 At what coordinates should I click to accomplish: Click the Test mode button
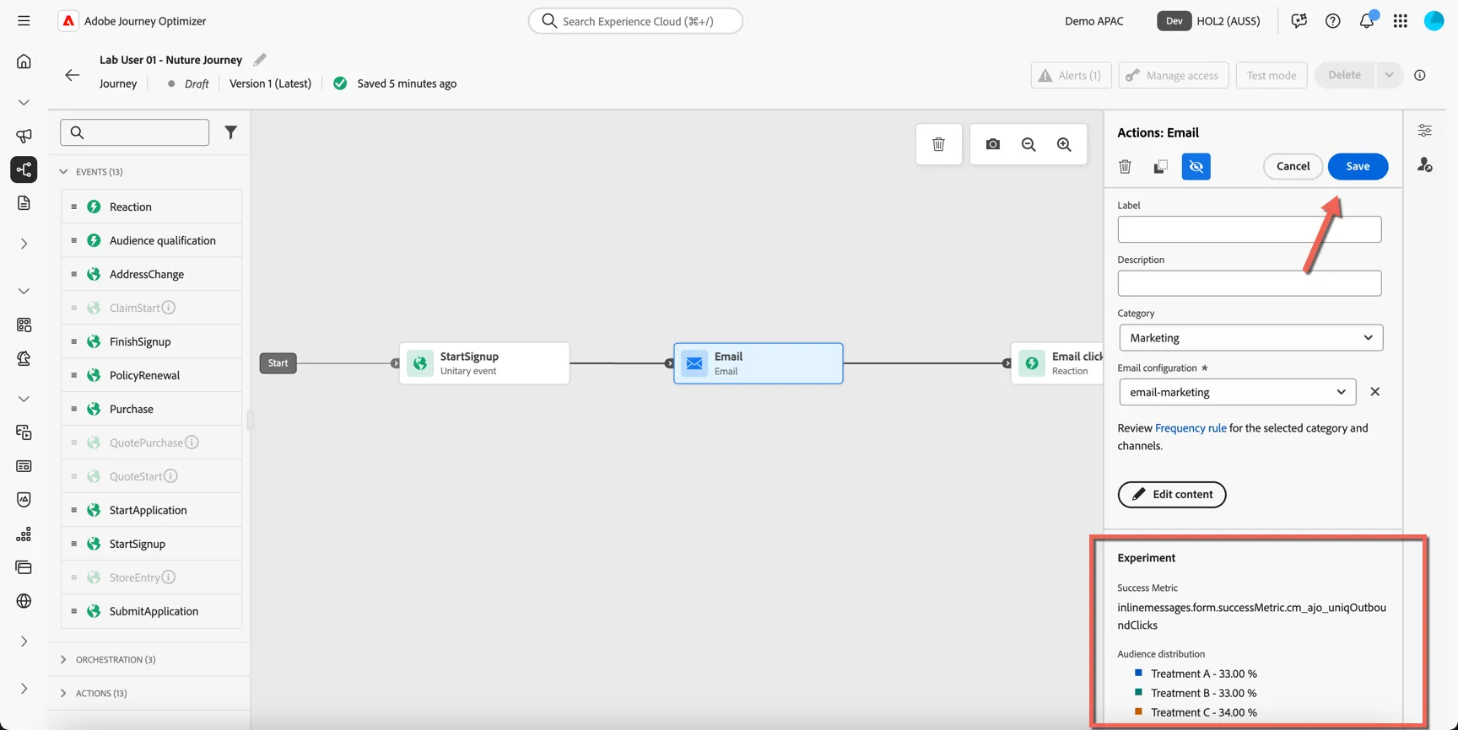1272,75
